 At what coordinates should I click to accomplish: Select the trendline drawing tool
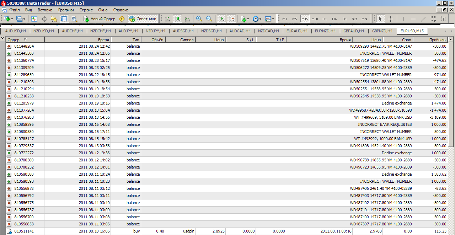[x=423, y=19]
